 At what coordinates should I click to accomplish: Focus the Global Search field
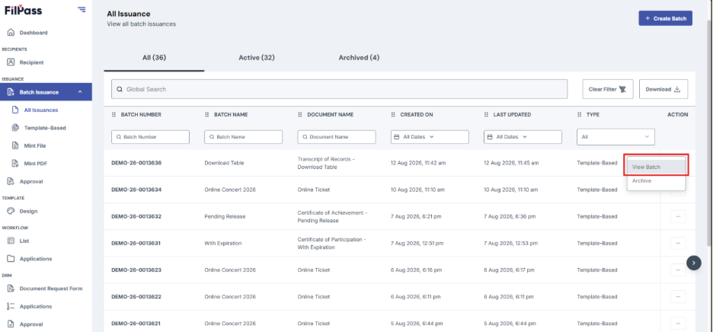click(339, 89)
